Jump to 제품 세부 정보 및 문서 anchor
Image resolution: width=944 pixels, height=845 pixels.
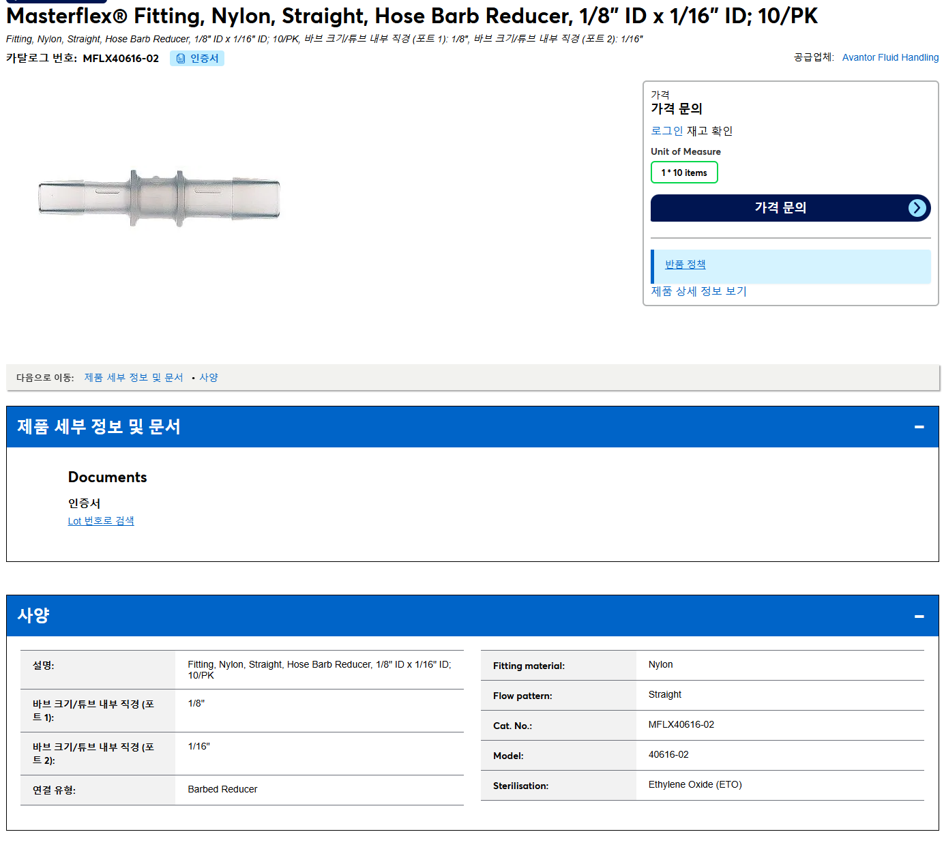point(134,377)
